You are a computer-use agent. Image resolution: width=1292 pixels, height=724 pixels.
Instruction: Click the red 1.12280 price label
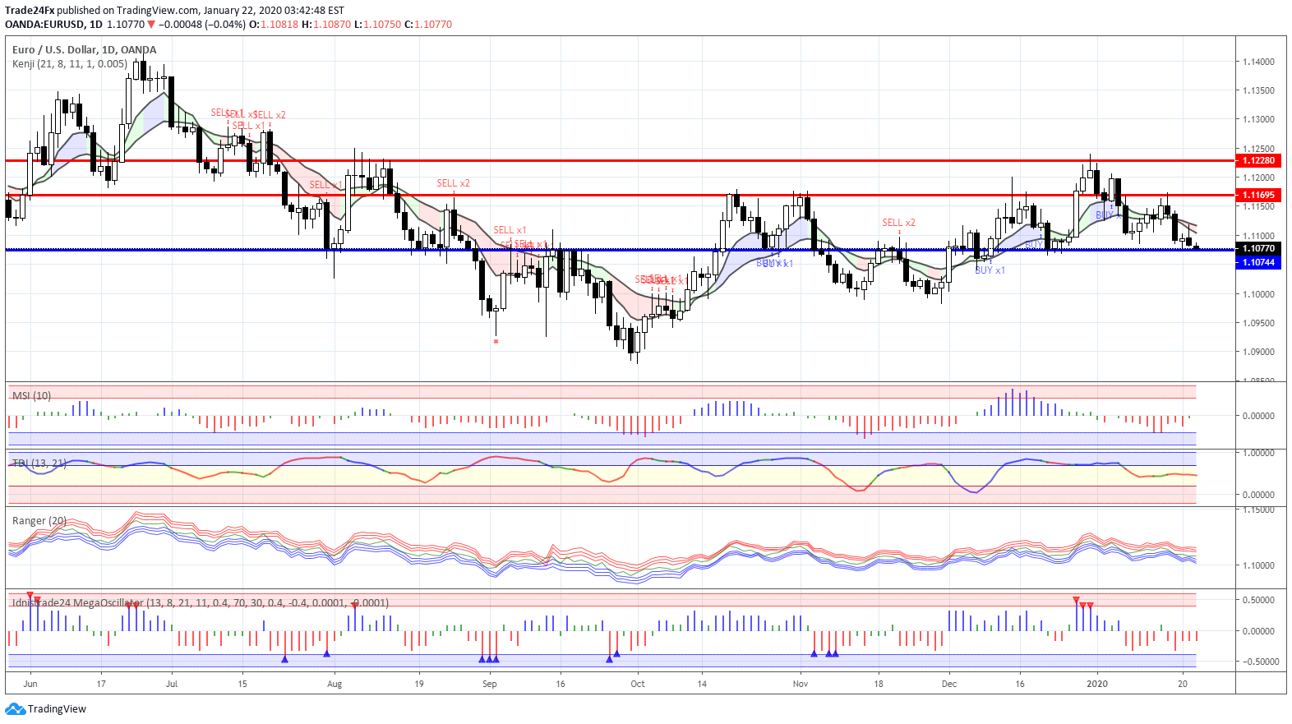click(1258, 160)
